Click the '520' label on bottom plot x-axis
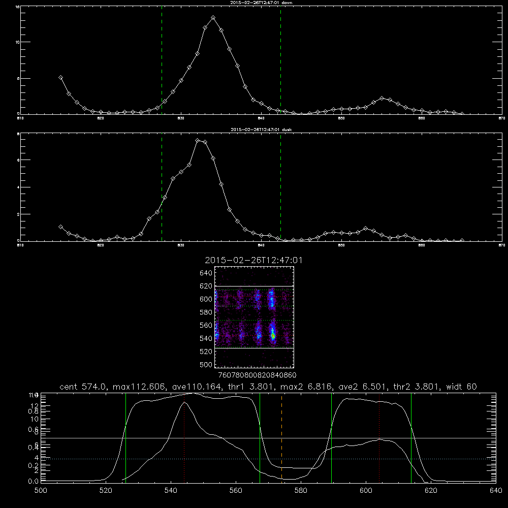This screenshot has height=508, width=508. [x=106, y=491]
